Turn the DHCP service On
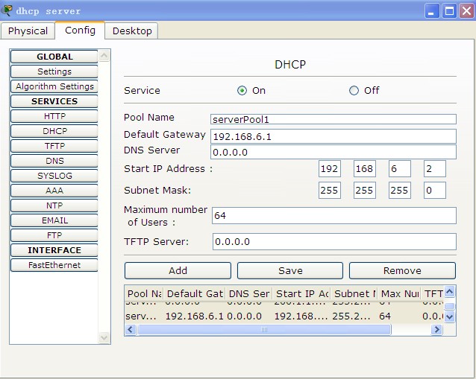 242,91
